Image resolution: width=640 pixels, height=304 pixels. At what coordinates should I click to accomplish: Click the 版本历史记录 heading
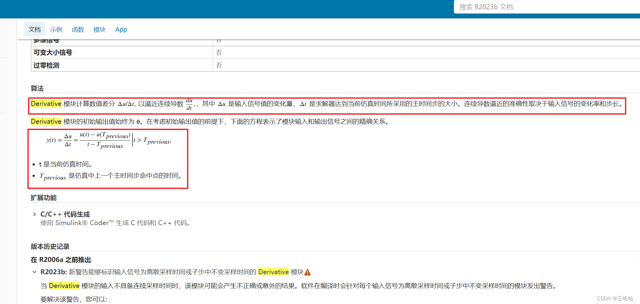(50, 247)
